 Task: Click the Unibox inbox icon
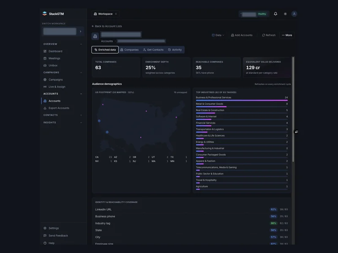pyautogui.click(x=45, y=65)
